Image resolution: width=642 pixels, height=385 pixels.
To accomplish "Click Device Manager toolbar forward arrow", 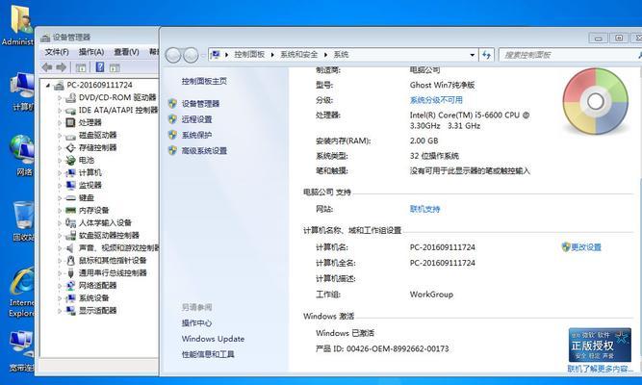I will [x=61, y=67].
